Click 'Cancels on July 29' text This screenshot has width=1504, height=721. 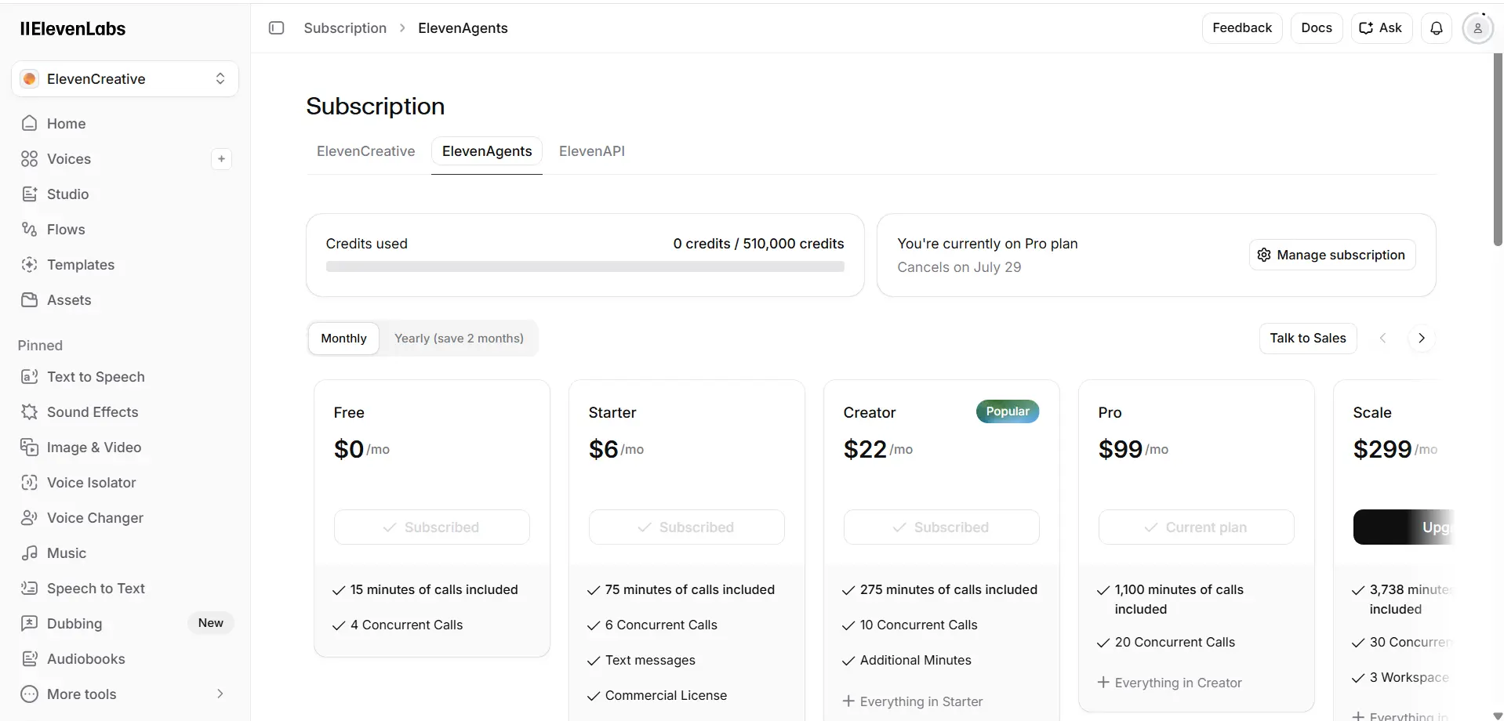(x=959, y=267)
